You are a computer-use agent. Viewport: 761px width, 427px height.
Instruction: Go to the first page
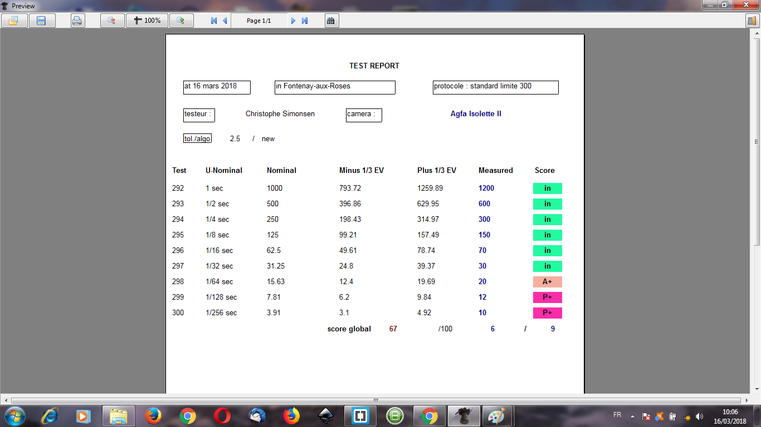214,21
